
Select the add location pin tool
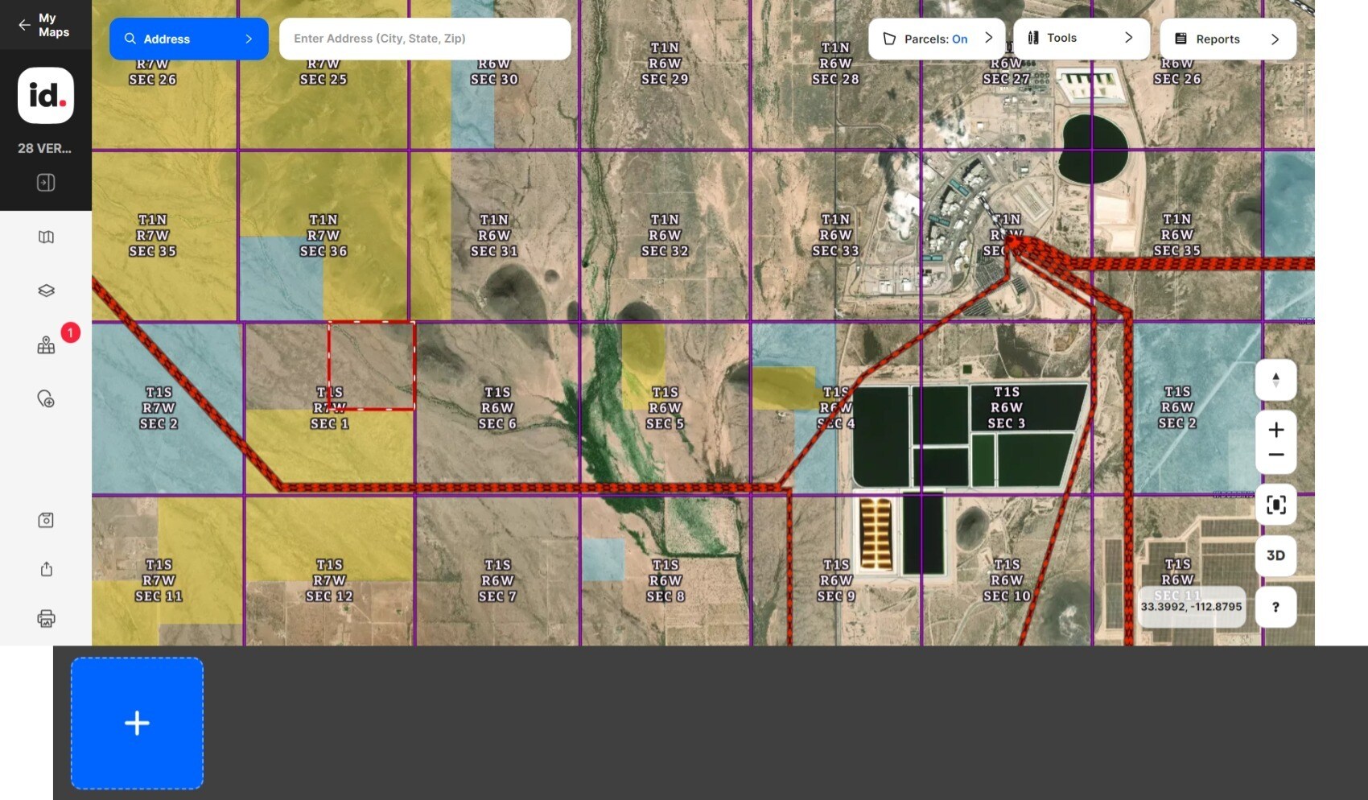pyautogui.click(x=46, y=398)
